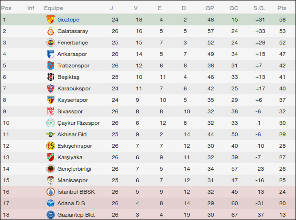Select the Karabükspor team name
The height and width of the screenshot is (220, 296).
click(x=74, y=88)
